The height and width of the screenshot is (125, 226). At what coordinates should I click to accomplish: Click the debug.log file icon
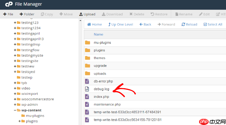(x=87, y=89)
